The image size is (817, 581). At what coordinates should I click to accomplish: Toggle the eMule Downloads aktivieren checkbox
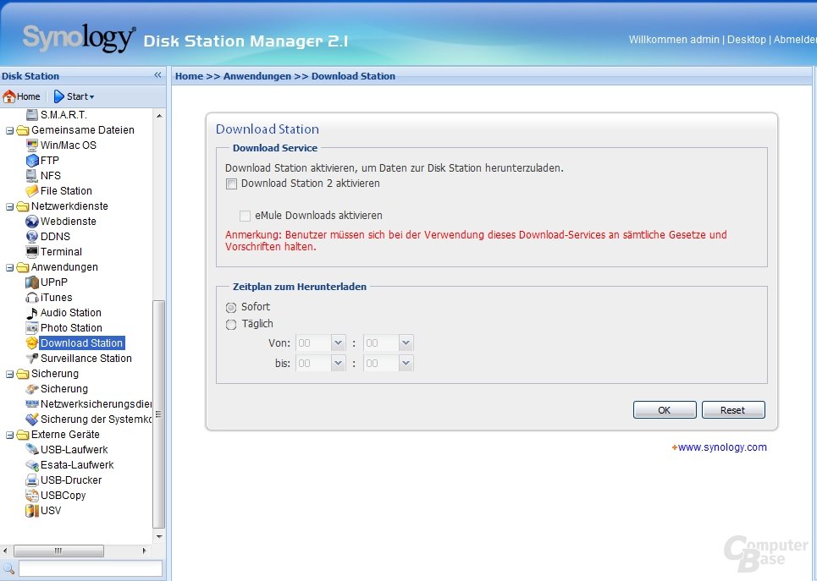pyautogui.click(x=245, y=216)
